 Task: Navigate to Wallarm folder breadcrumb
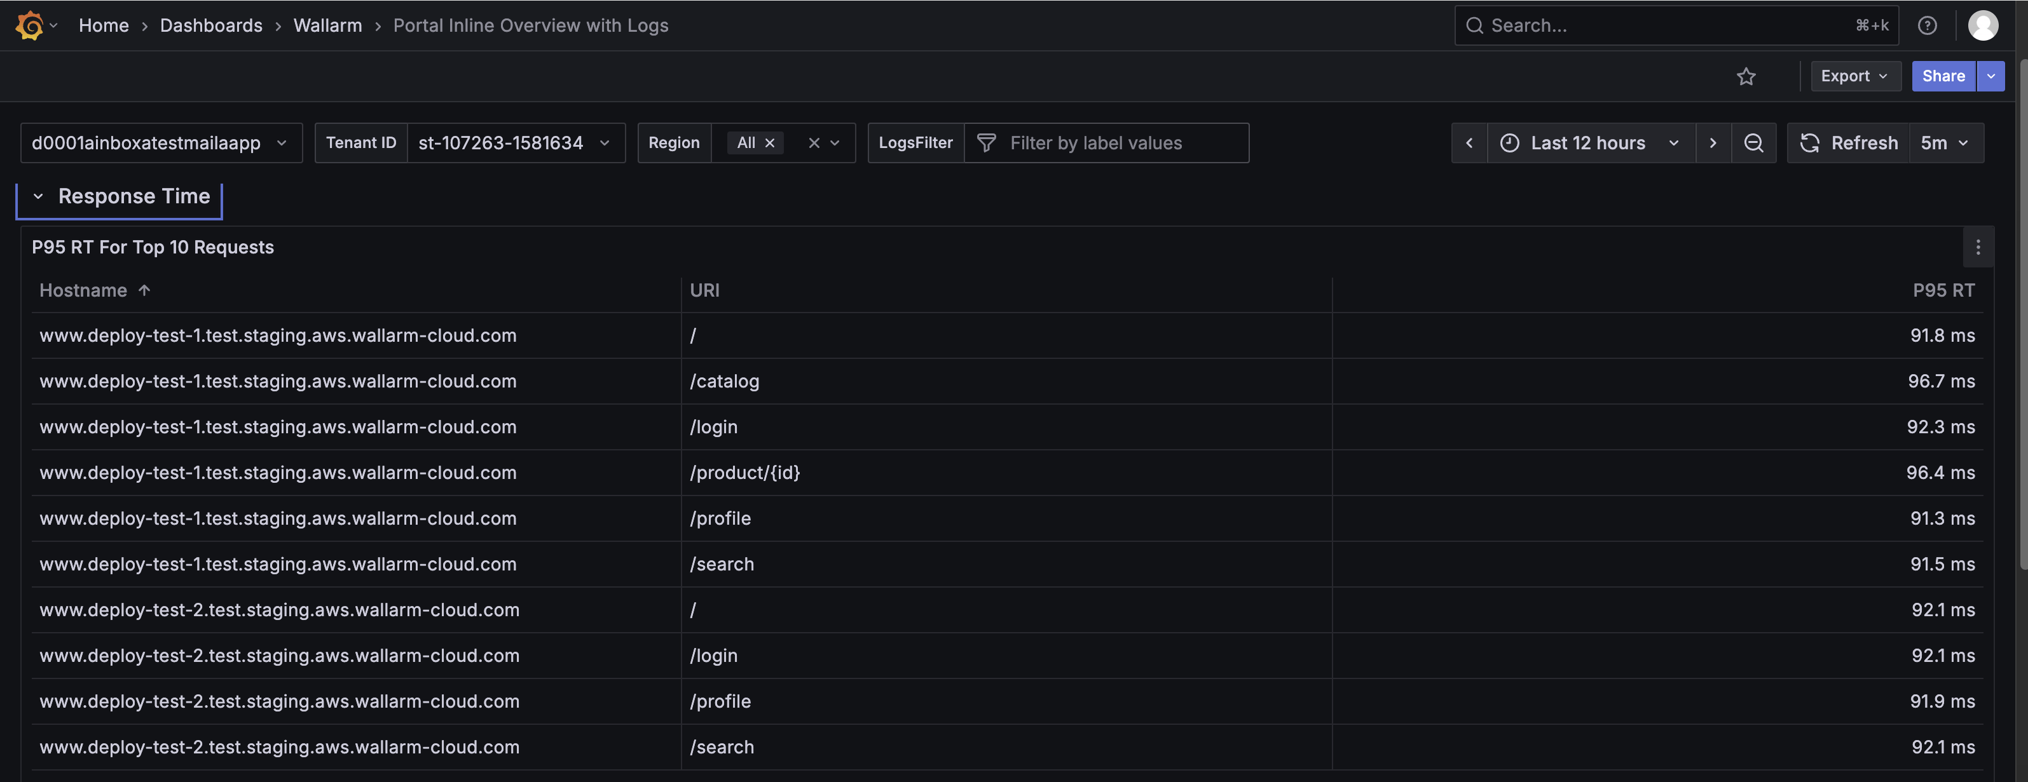point(327,25)
